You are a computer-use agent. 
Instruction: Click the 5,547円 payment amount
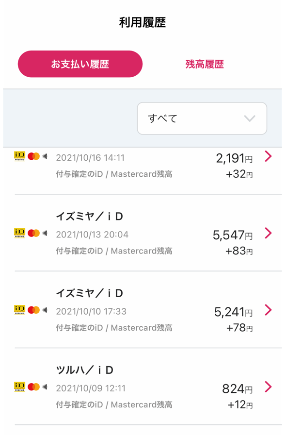tap(233, 235)
